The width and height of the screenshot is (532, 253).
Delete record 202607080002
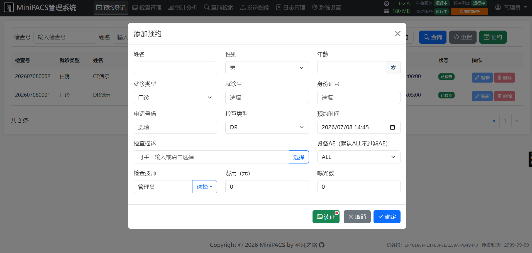coord(504,78)
